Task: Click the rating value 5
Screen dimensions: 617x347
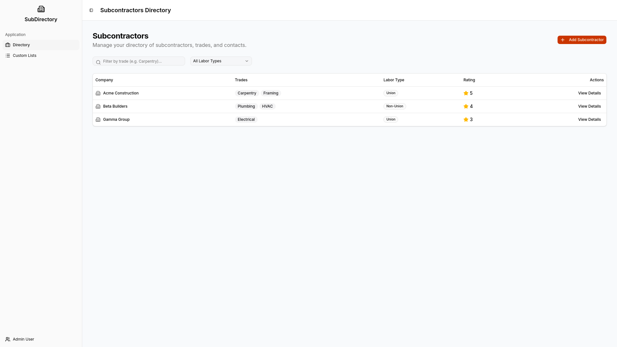Action: pos(471,93)
